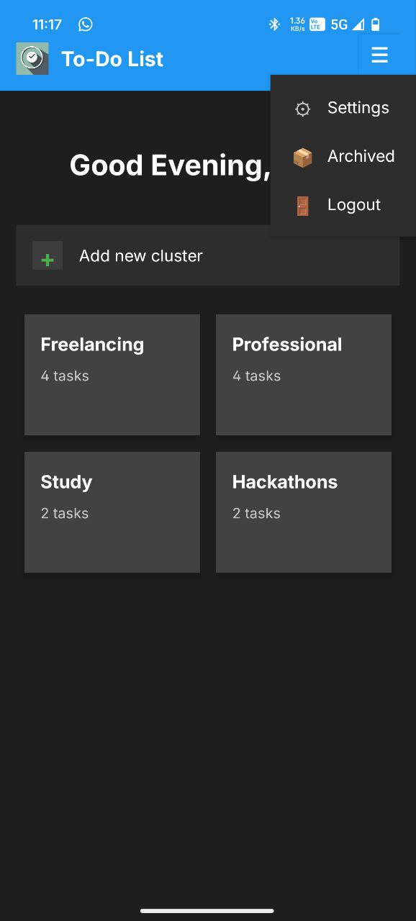Tap the 11:17 clock in the status bar

[x=46, y=24]
